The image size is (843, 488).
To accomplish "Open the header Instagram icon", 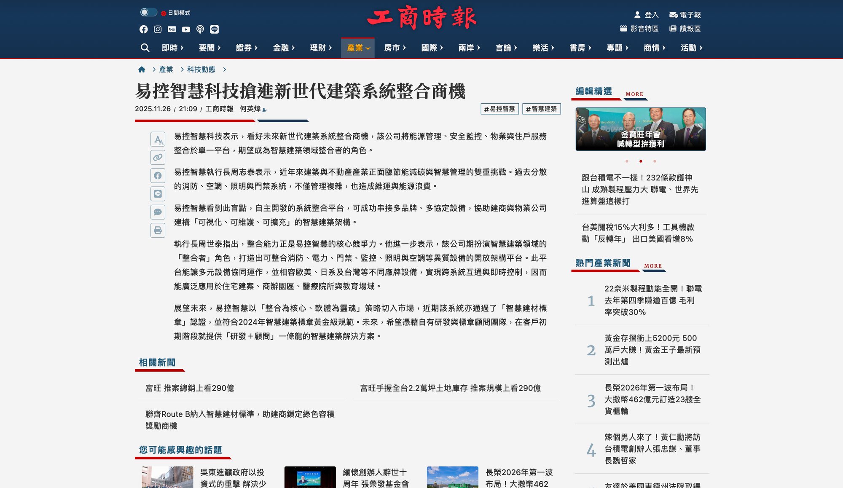I will (x=158, y=29).
